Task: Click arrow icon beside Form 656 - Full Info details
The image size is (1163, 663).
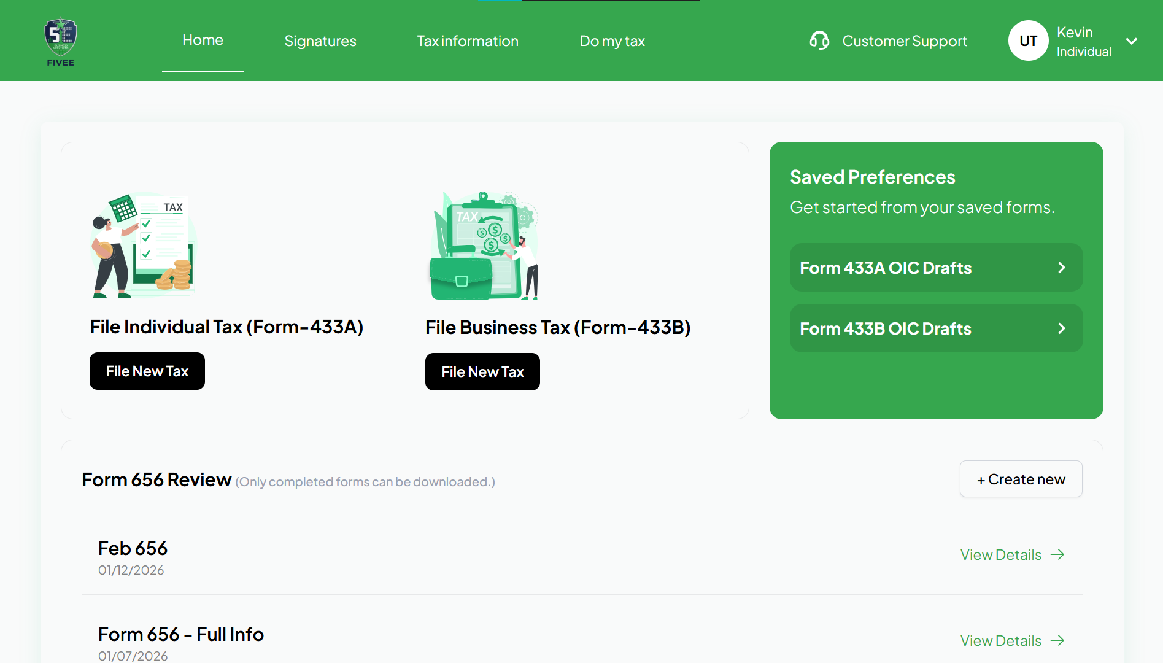Action: click(x=1057, y=641)
